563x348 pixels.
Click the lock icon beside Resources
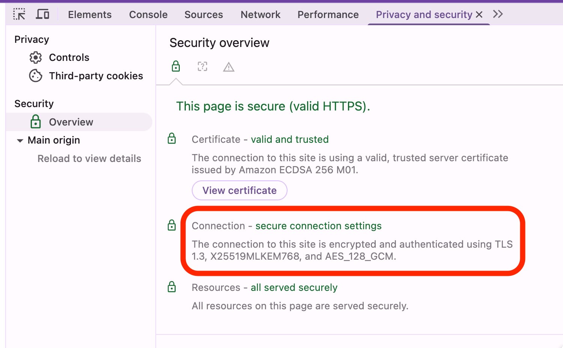click(x=172, y=287)
